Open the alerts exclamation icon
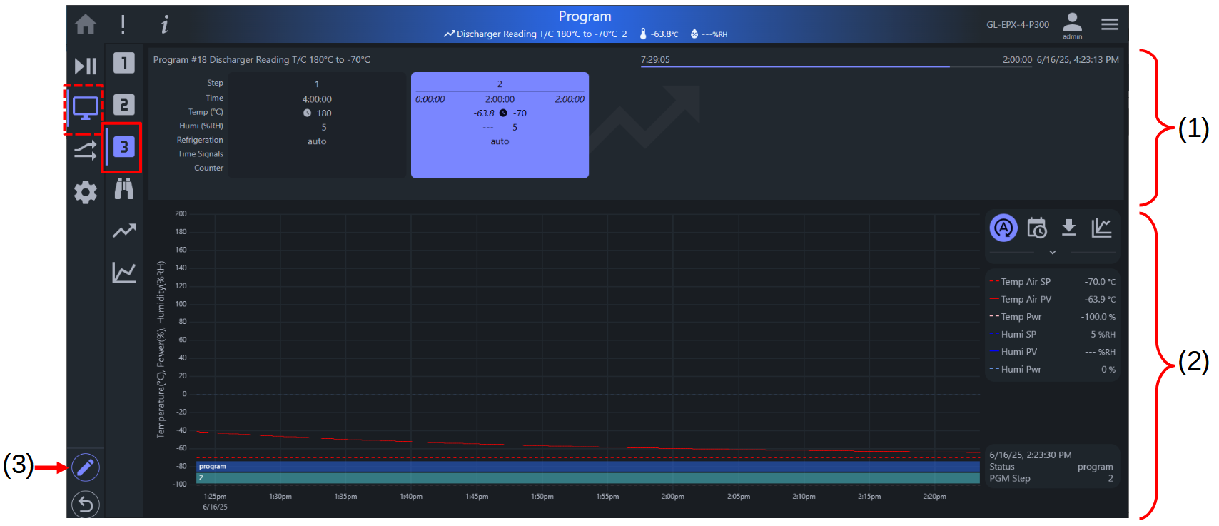The image size is (1219, 526). coord(123,24)
